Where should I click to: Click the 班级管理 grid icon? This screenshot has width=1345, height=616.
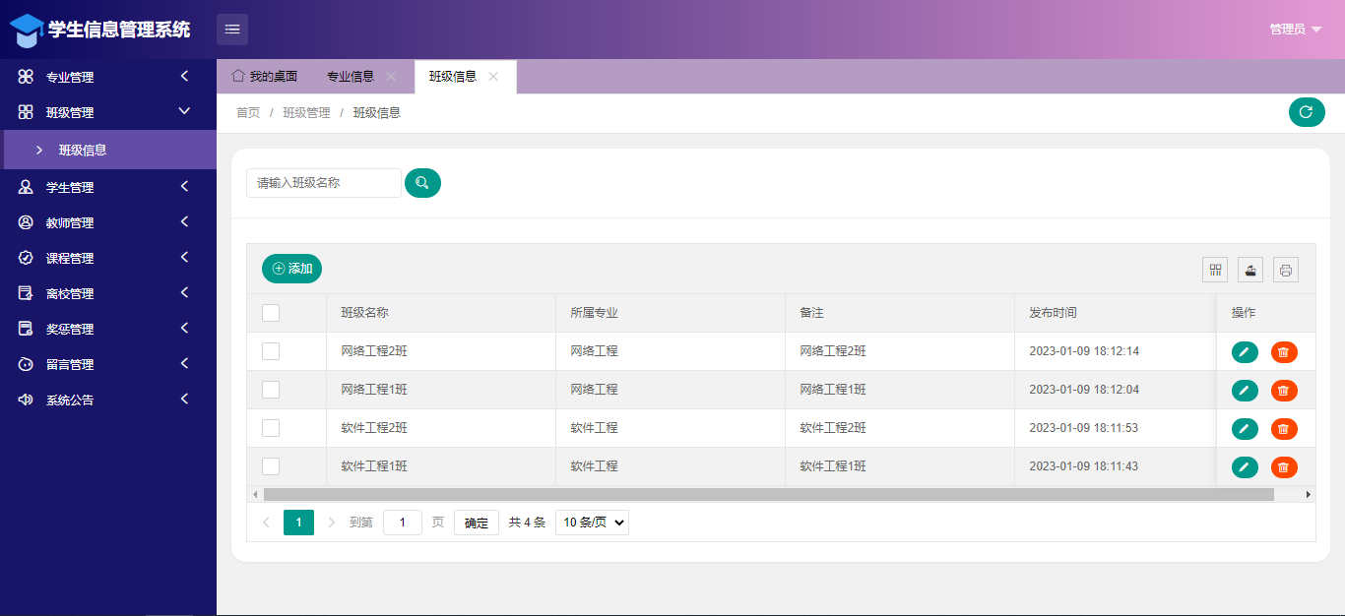point(27,112)
